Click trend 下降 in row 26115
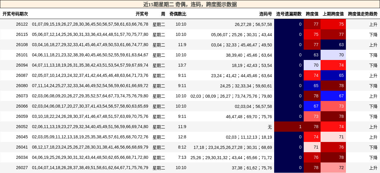380x173 pixels. 373,35
